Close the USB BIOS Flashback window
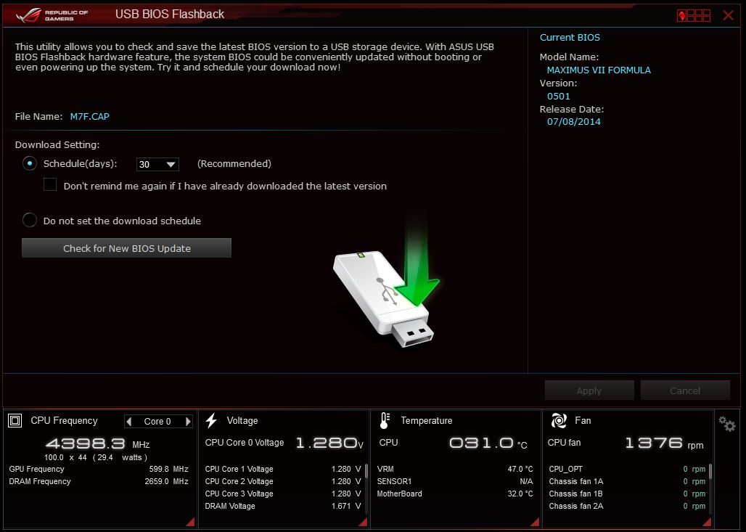746x532 pixels. click(x=728, y=15)
